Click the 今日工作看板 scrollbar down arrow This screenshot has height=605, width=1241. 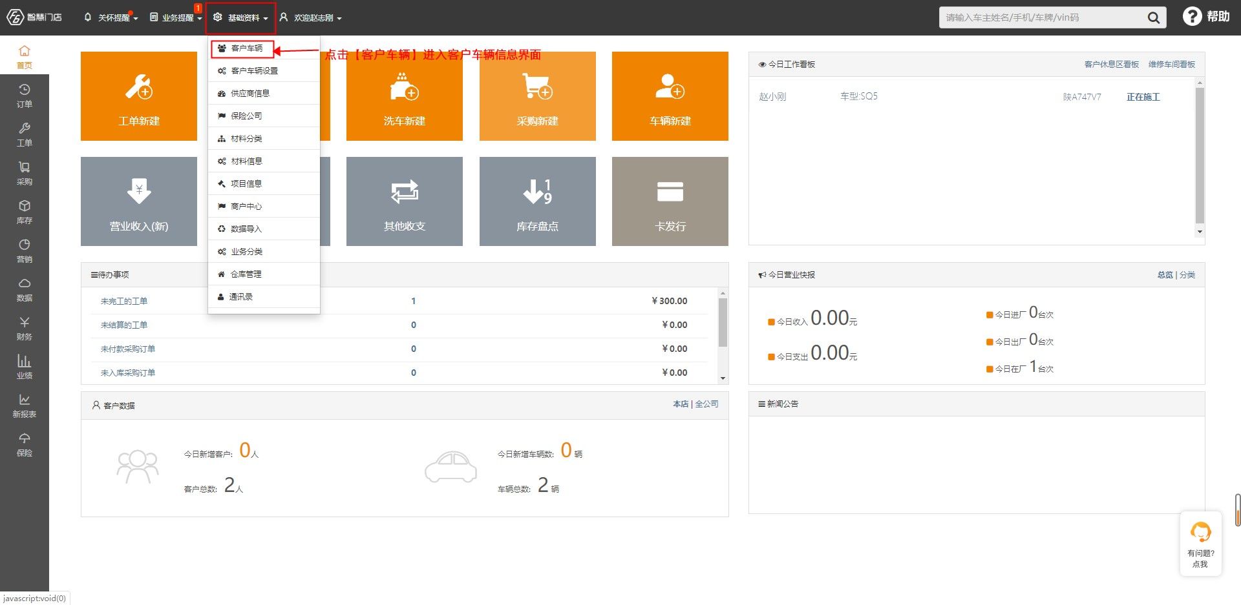(1200, 232)
